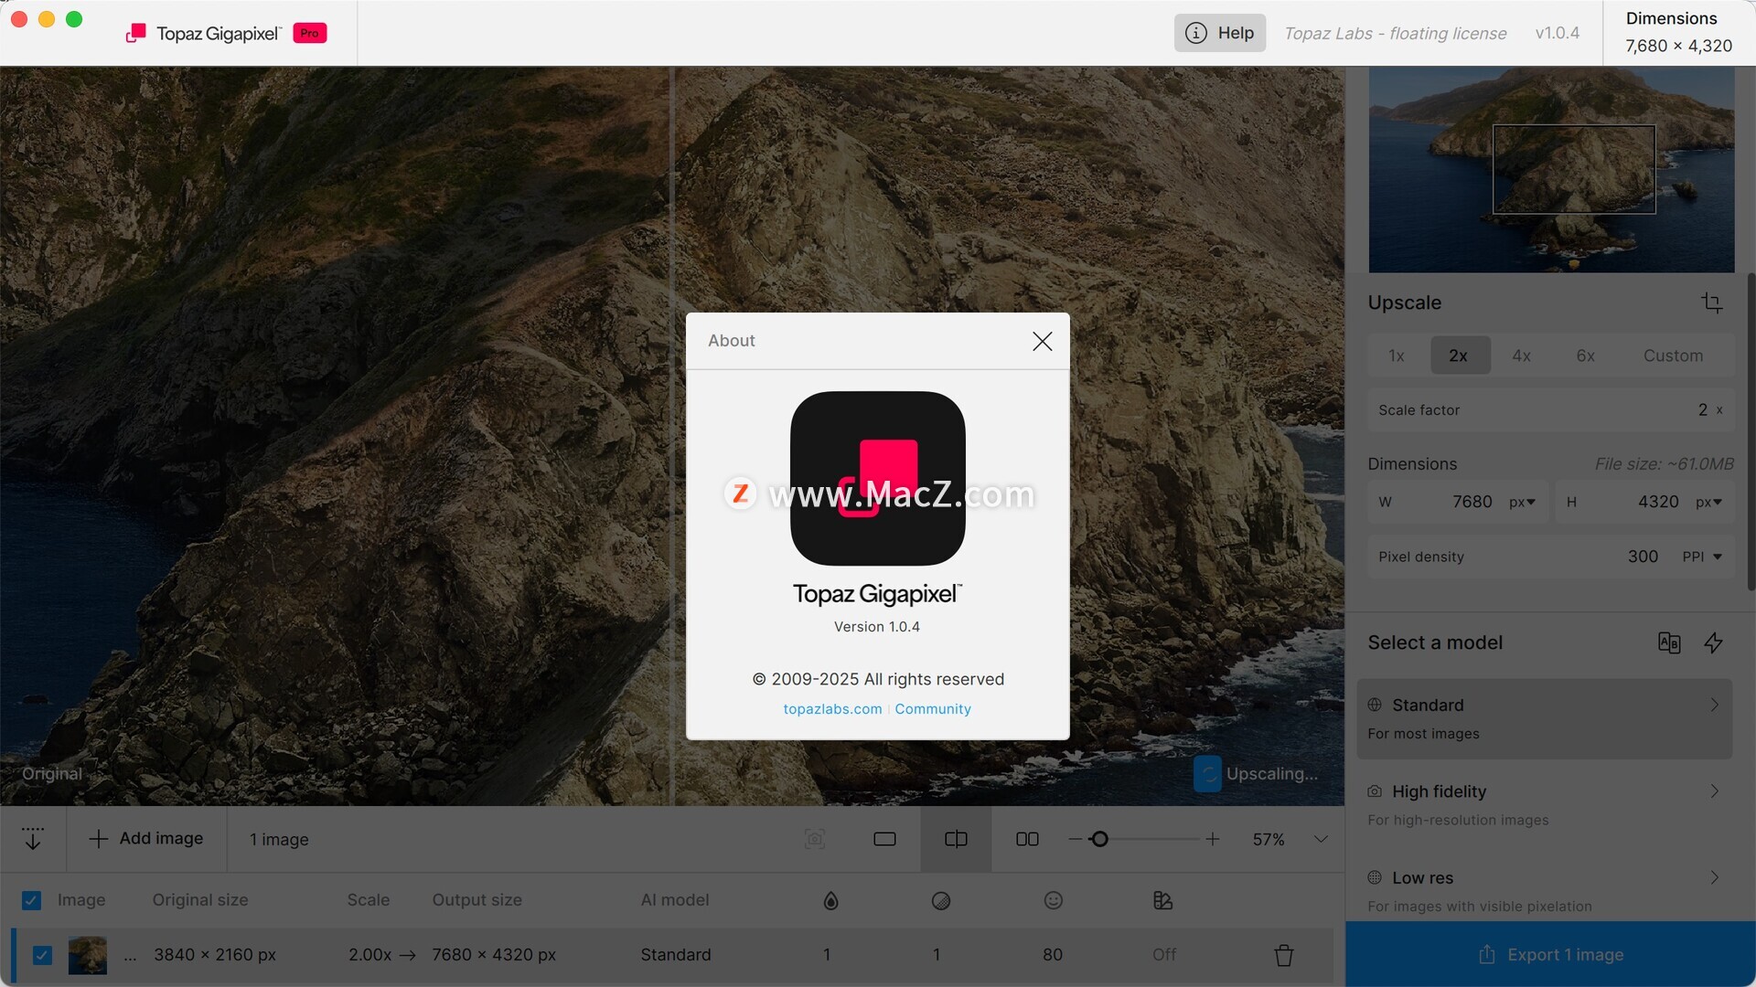Image resolution: width=1756 pixels, height=987 pixels.
Task: Click the Add image button
Action: point(146,839)
